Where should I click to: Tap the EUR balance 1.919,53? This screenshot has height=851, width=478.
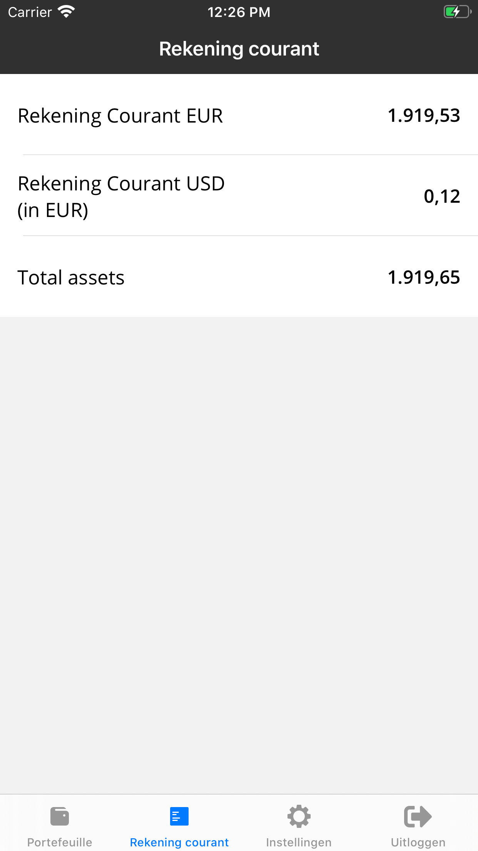424,116
